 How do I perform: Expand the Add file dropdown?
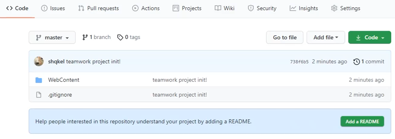[x=326, y=37]
